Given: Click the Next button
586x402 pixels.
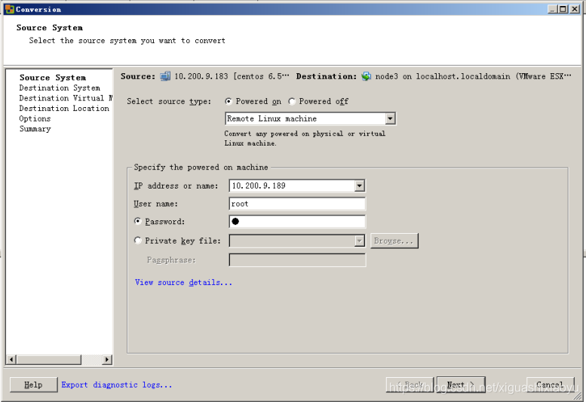Looking at the screenshot, I should click(461, 385).
